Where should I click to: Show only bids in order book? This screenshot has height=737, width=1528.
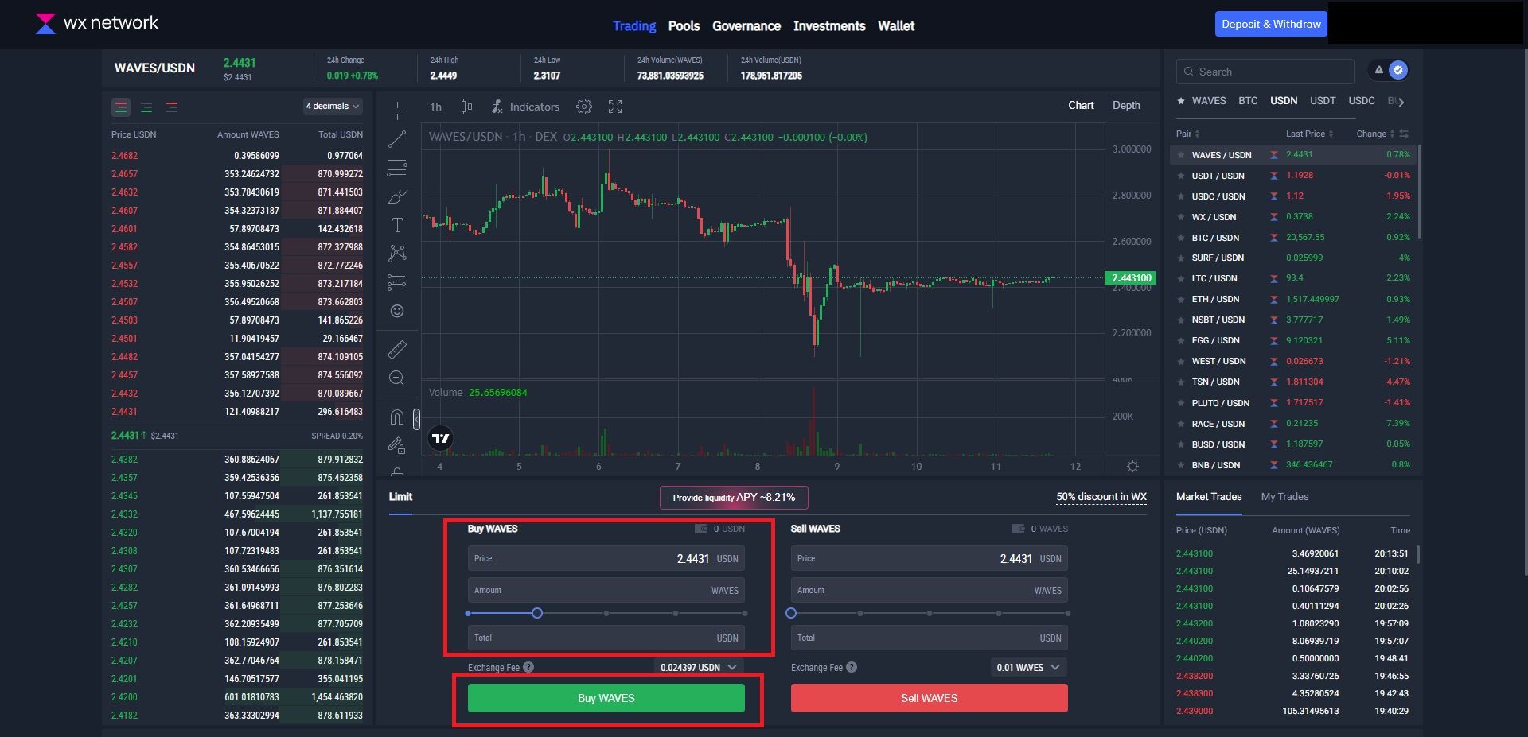coord(146,107)
